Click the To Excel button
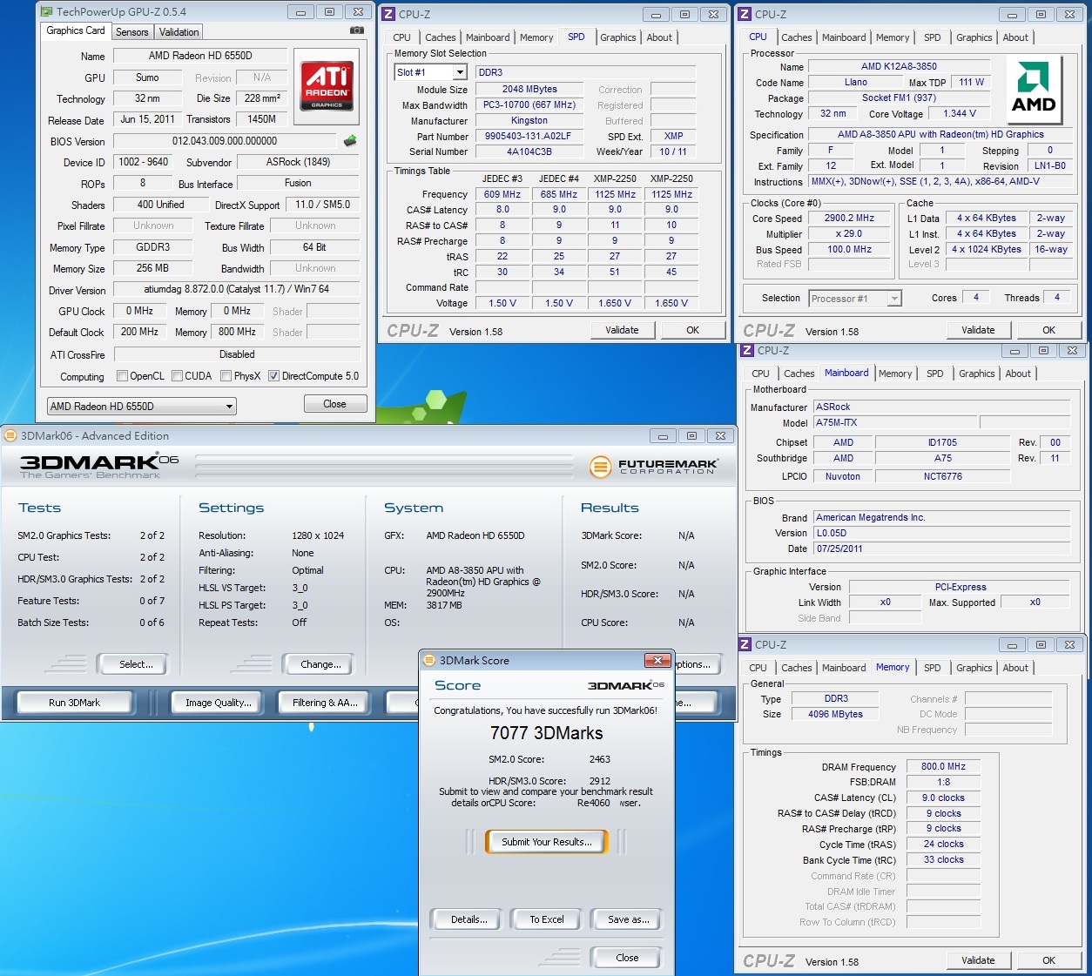This screenshot has width=1092, height=976. pyautogui.click(x=547, y=919)
